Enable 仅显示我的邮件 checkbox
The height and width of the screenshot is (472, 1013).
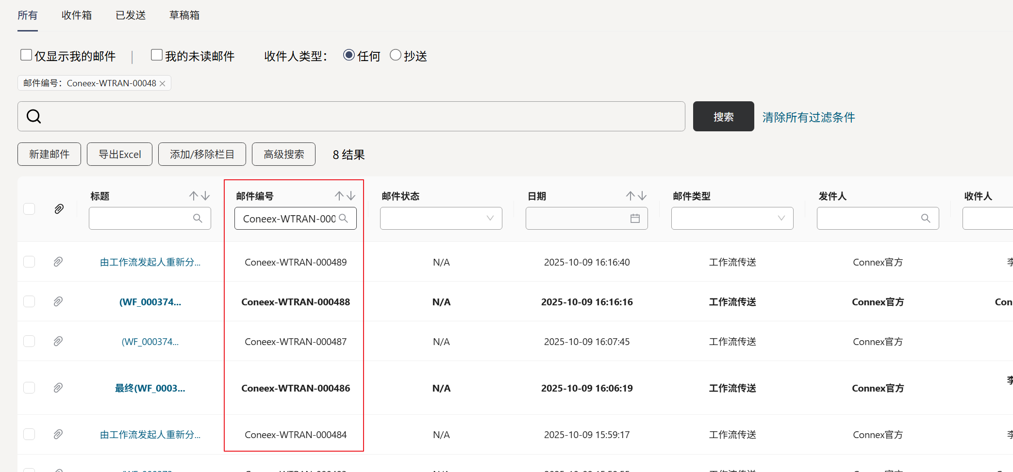coord(26,55)
